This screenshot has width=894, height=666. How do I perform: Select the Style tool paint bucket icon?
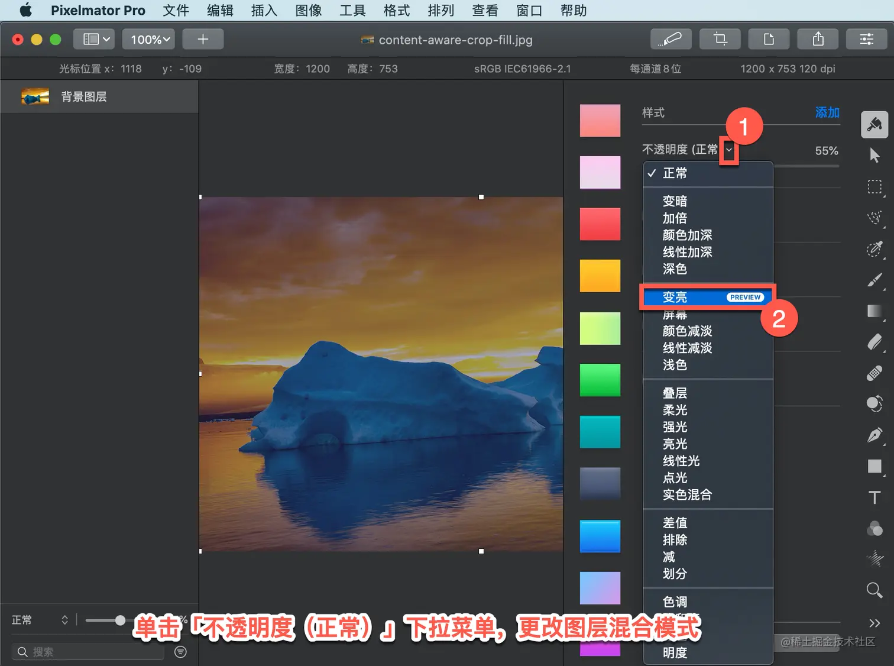(874, 124)
